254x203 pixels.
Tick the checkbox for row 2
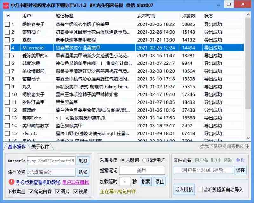pos(7,32)
